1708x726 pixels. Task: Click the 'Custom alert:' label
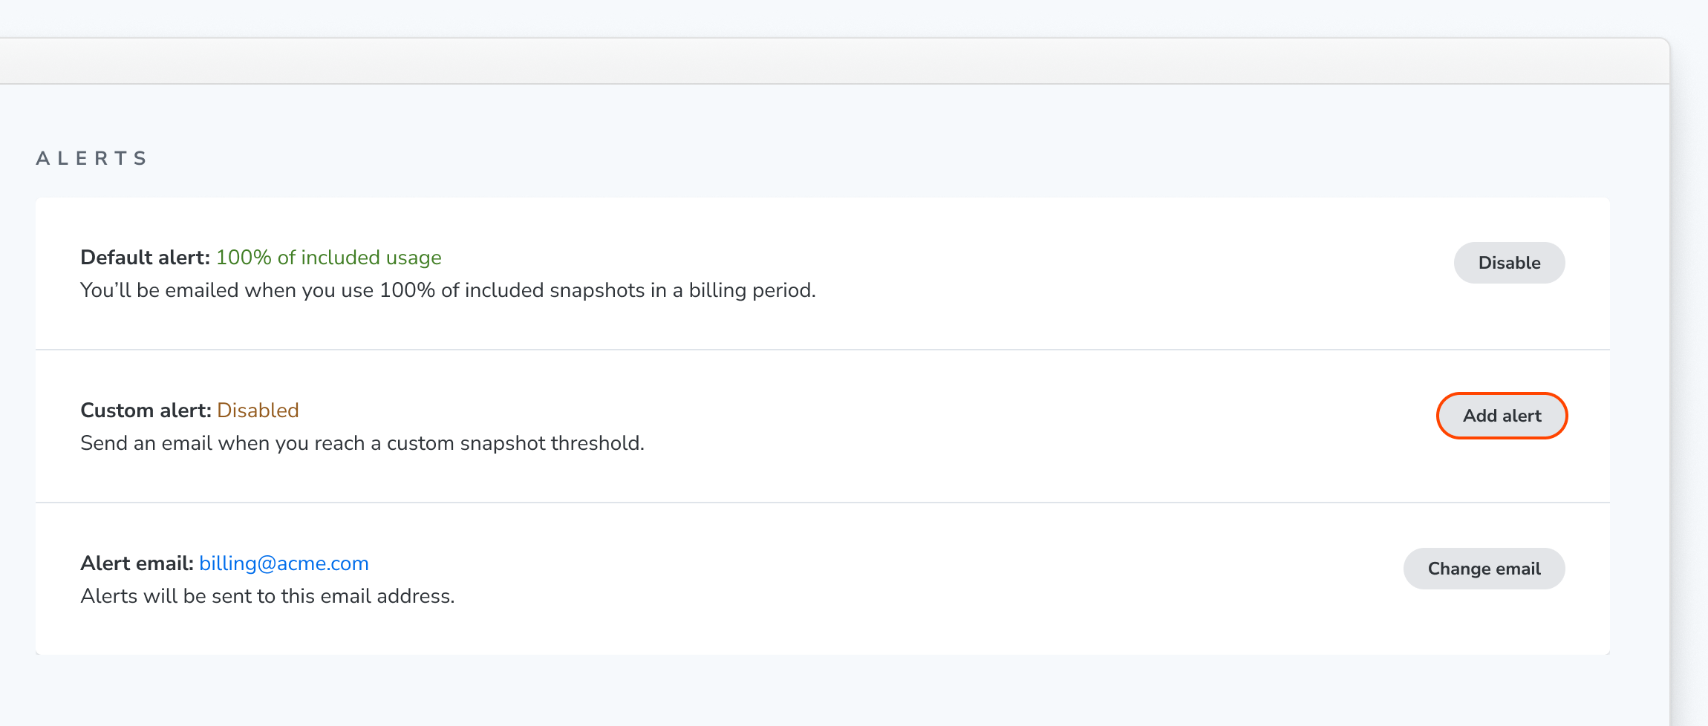(x=146, y=411)
